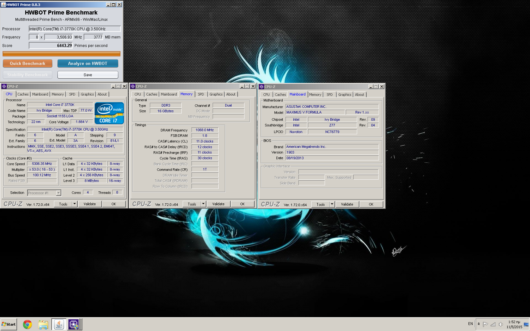Click the Multiplier value x 53.0
This screenshot has width=530, height=331.
point(42,169)
